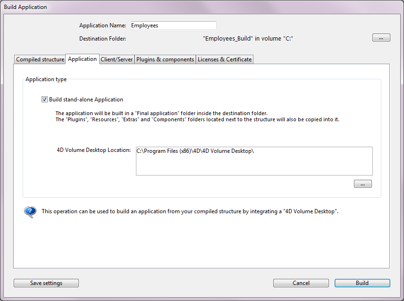Cancel the build application dialog
This screenshot has width=404, height=301.
click(301, 283)
